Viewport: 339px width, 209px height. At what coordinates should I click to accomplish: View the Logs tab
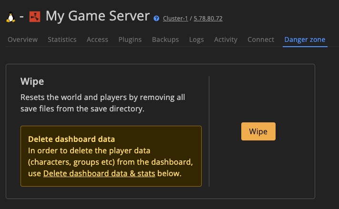pyautogui.click(x=196, y=40)
